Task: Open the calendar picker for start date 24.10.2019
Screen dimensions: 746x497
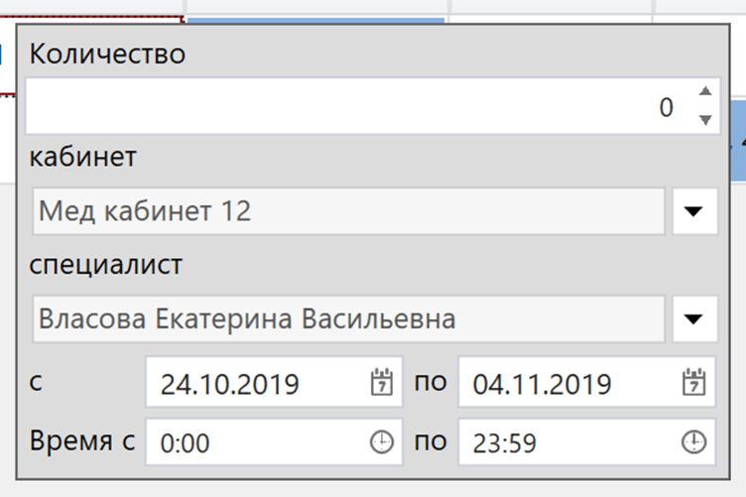Action: click(x=382, y=383)
